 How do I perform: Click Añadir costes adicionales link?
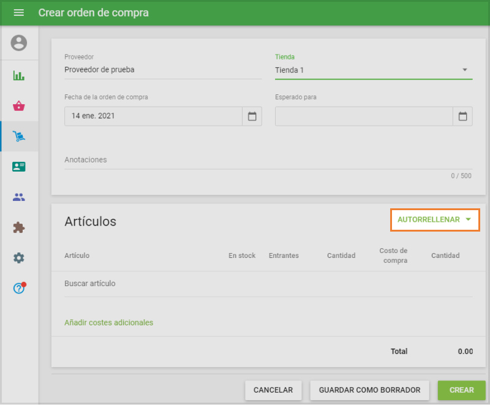pos(109,322)
